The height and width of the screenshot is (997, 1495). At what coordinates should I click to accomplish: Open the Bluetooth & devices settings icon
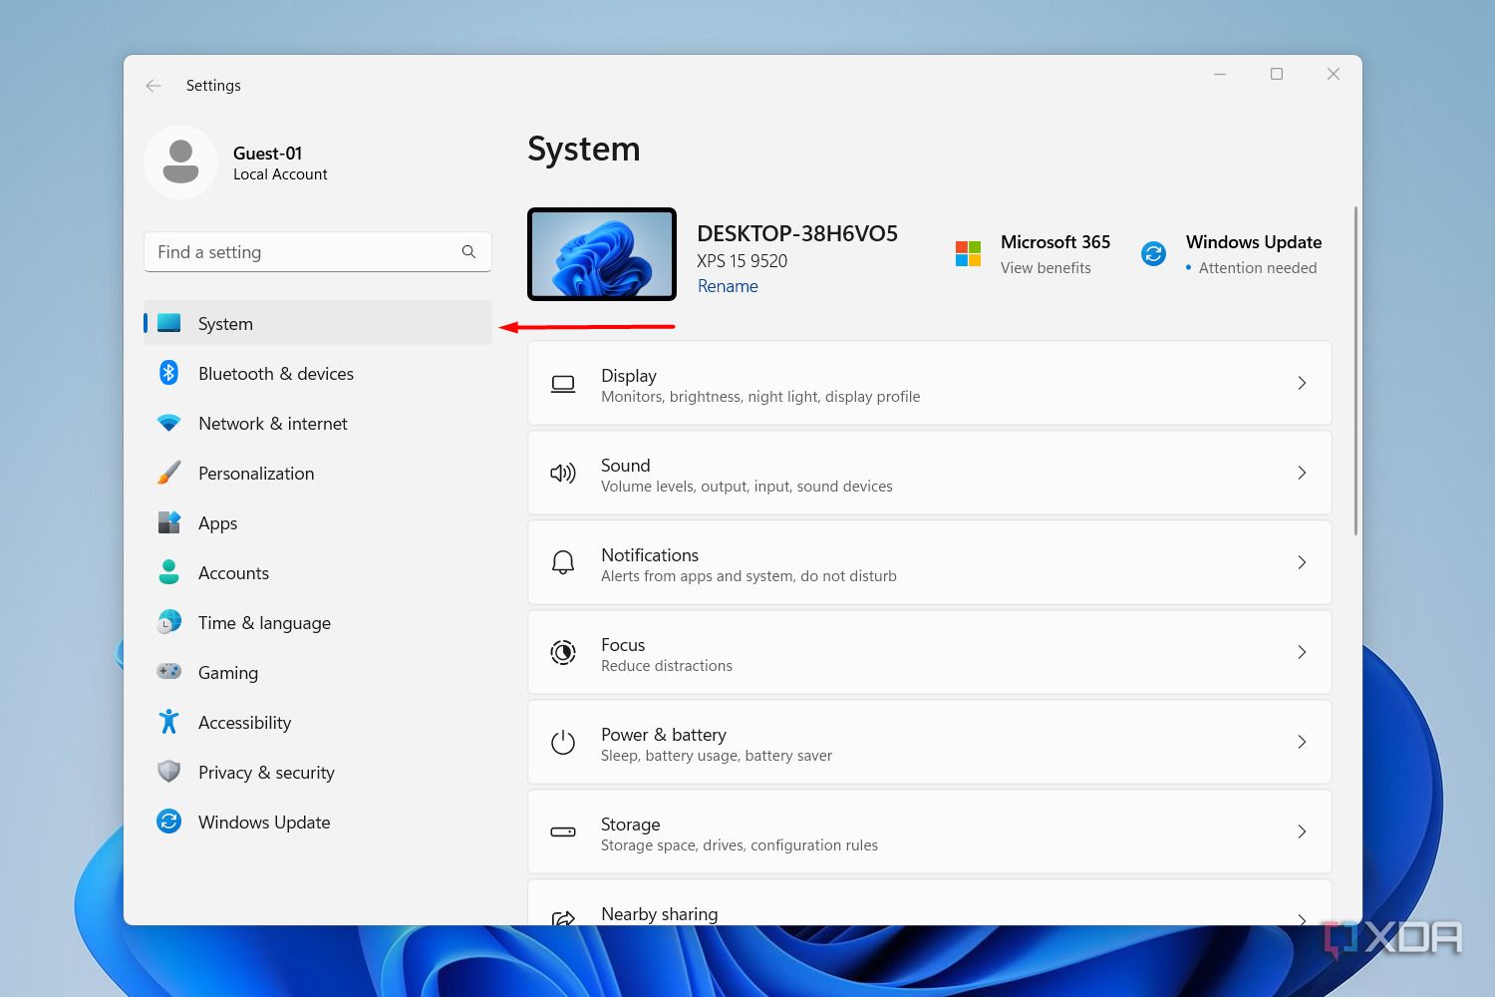pos(169,373)
